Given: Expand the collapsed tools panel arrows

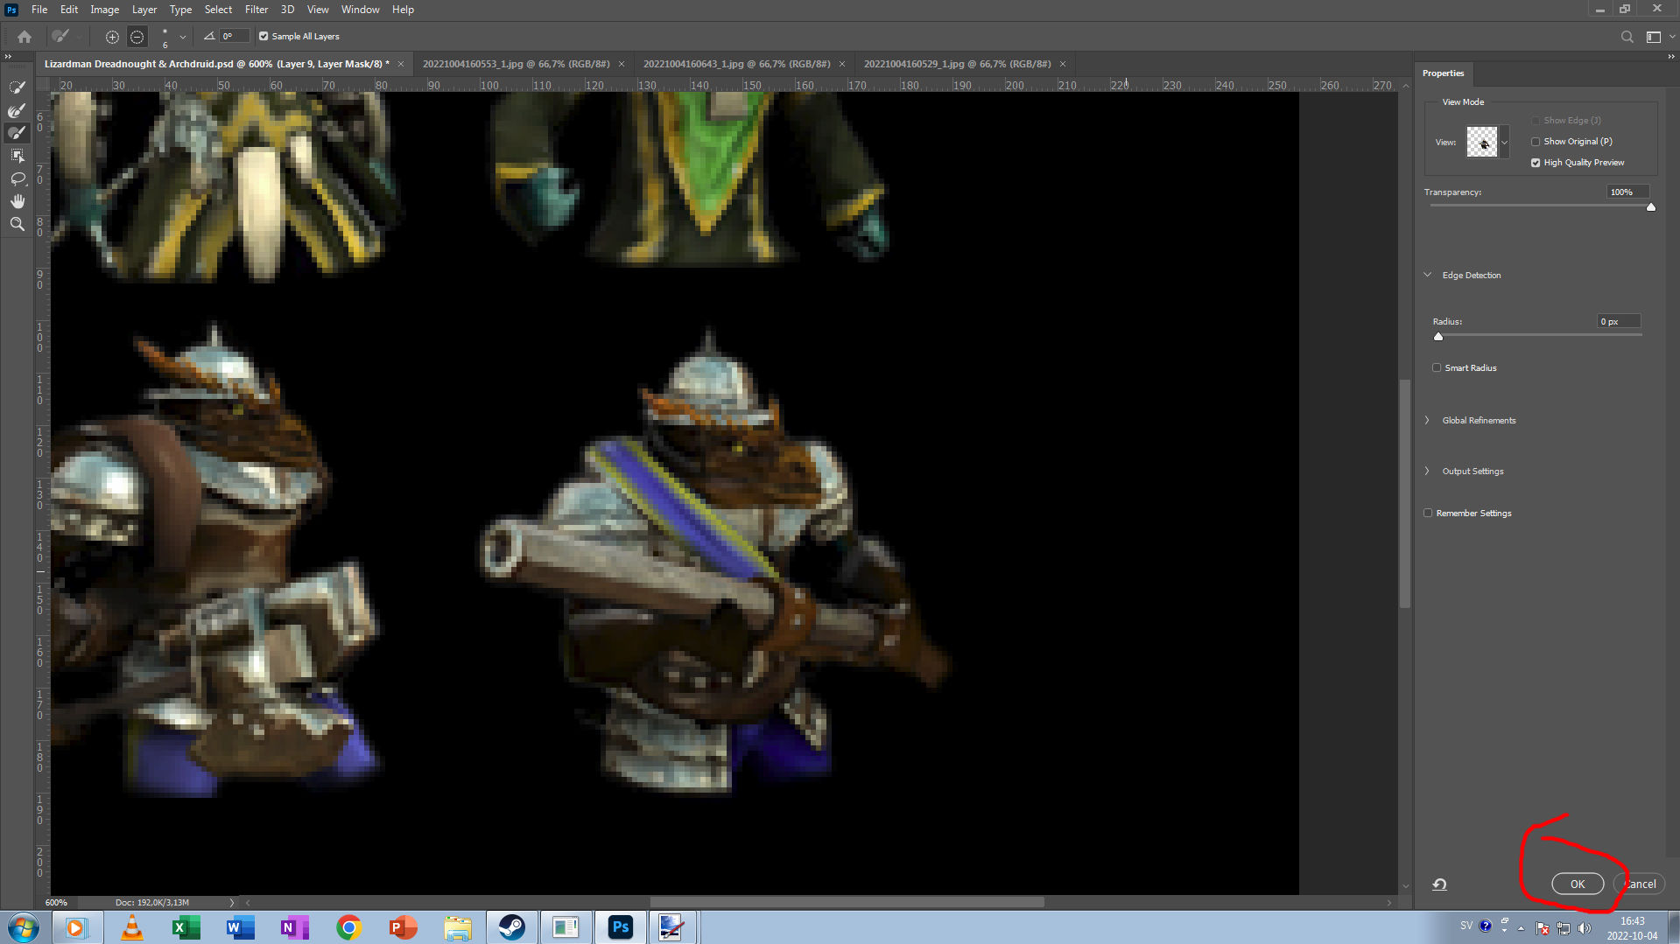Looking at the screenshot, I should (8, 57).
